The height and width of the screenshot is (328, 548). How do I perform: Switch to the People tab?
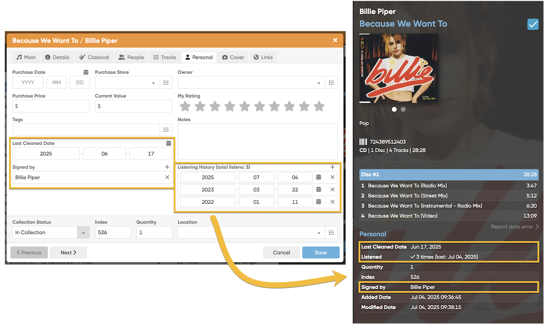coord(131,57)
